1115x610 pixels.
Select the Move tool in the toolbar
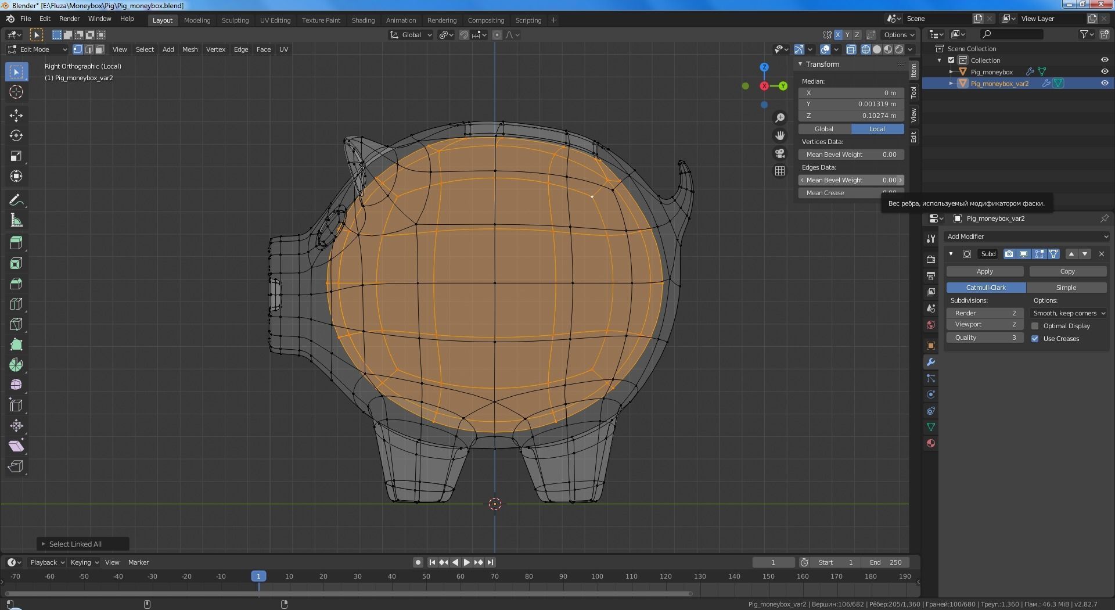(x=16, y=116)
